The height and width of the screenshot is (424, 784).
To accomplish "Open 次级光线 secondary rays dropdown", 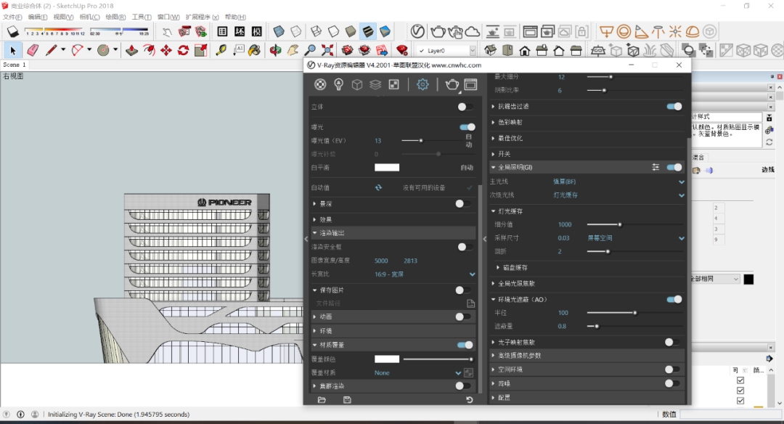I will (618, 195).
